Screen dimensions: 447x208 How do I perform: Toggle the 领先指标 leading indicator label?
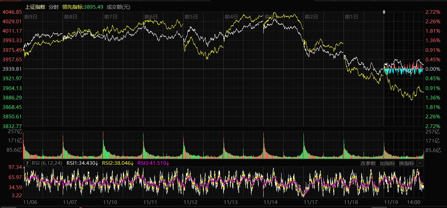(x=83, y=7)
